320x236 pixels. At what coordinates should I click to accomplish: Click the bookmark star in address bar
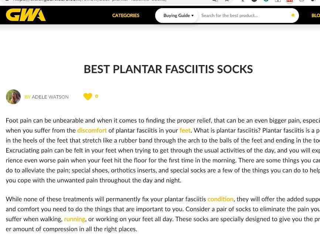coord(227,1)
